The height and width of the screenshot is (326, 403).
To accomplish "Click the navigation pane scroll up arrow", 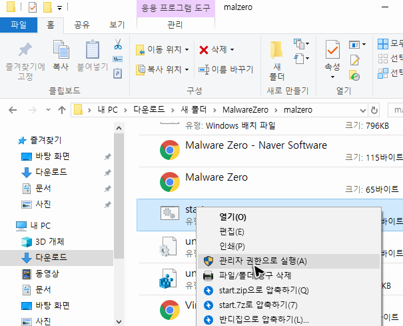I will 119,128.
